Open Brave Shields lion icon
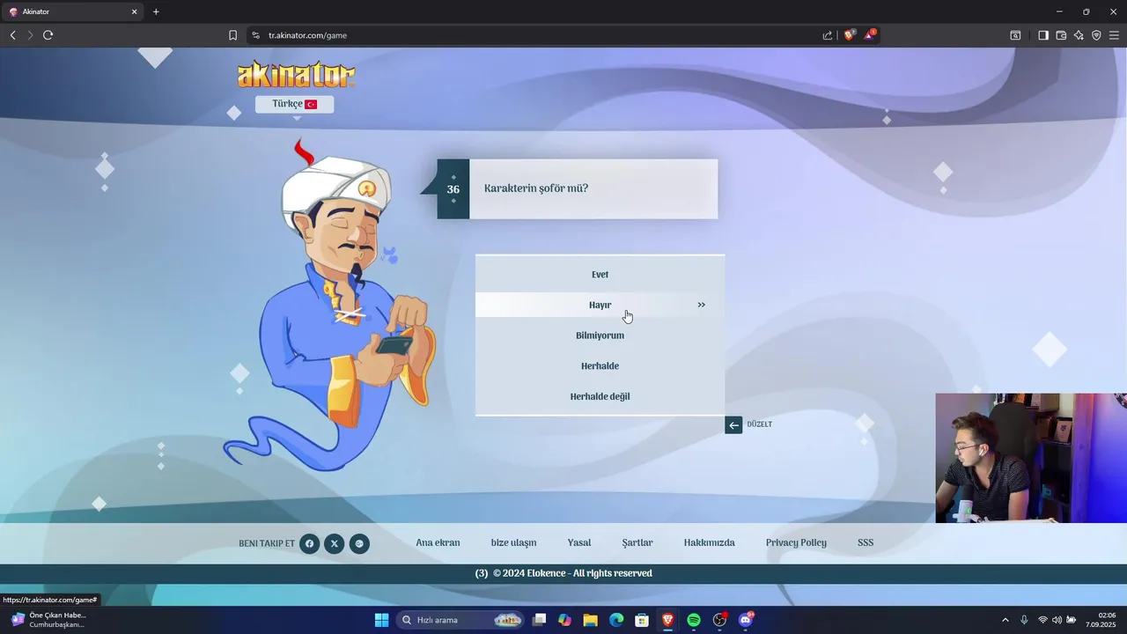Screen dimensions: 1127x634 point(849,35)
